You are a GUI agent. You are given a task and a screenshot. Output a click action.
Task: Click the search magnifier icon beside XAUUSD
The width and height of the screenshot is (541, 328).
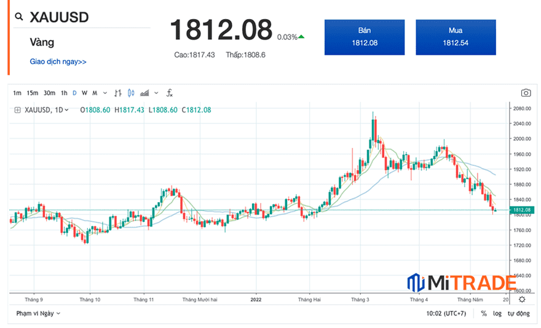tap(20, 17)
